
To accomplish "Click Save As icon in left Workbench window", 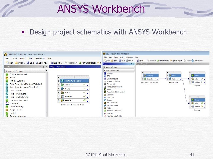I will pos(37,63).
